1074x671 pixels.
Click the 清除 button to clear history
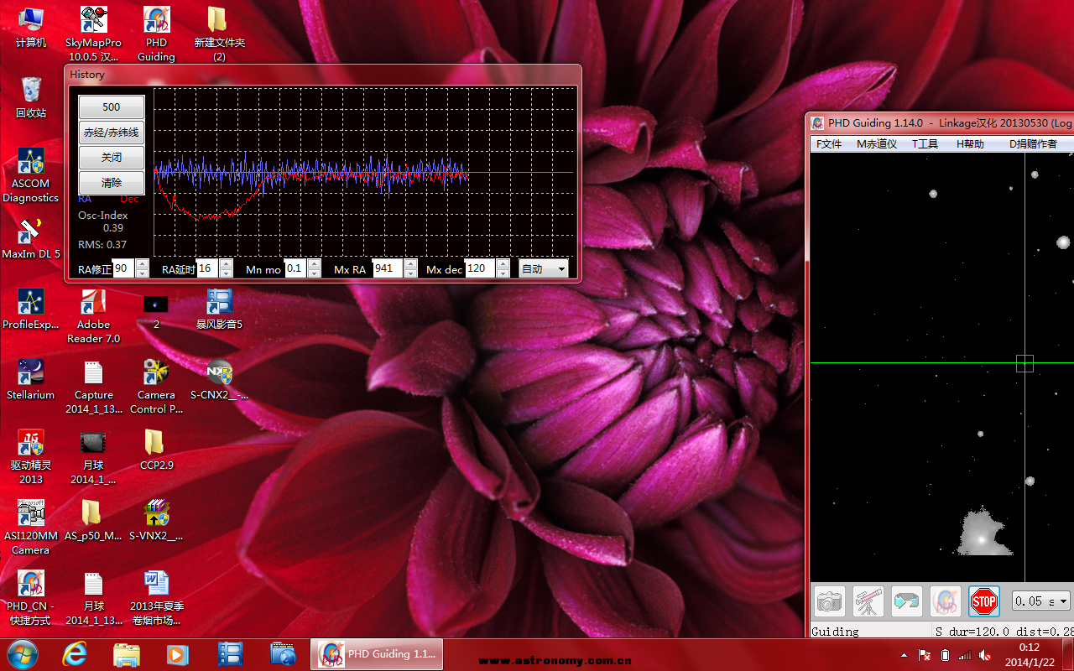coord(112,183)
